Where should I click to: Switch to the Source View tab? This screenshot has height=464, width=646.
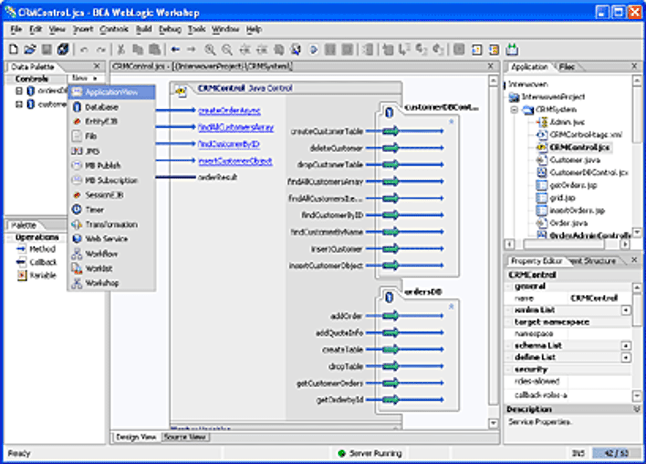coord(185,437)
